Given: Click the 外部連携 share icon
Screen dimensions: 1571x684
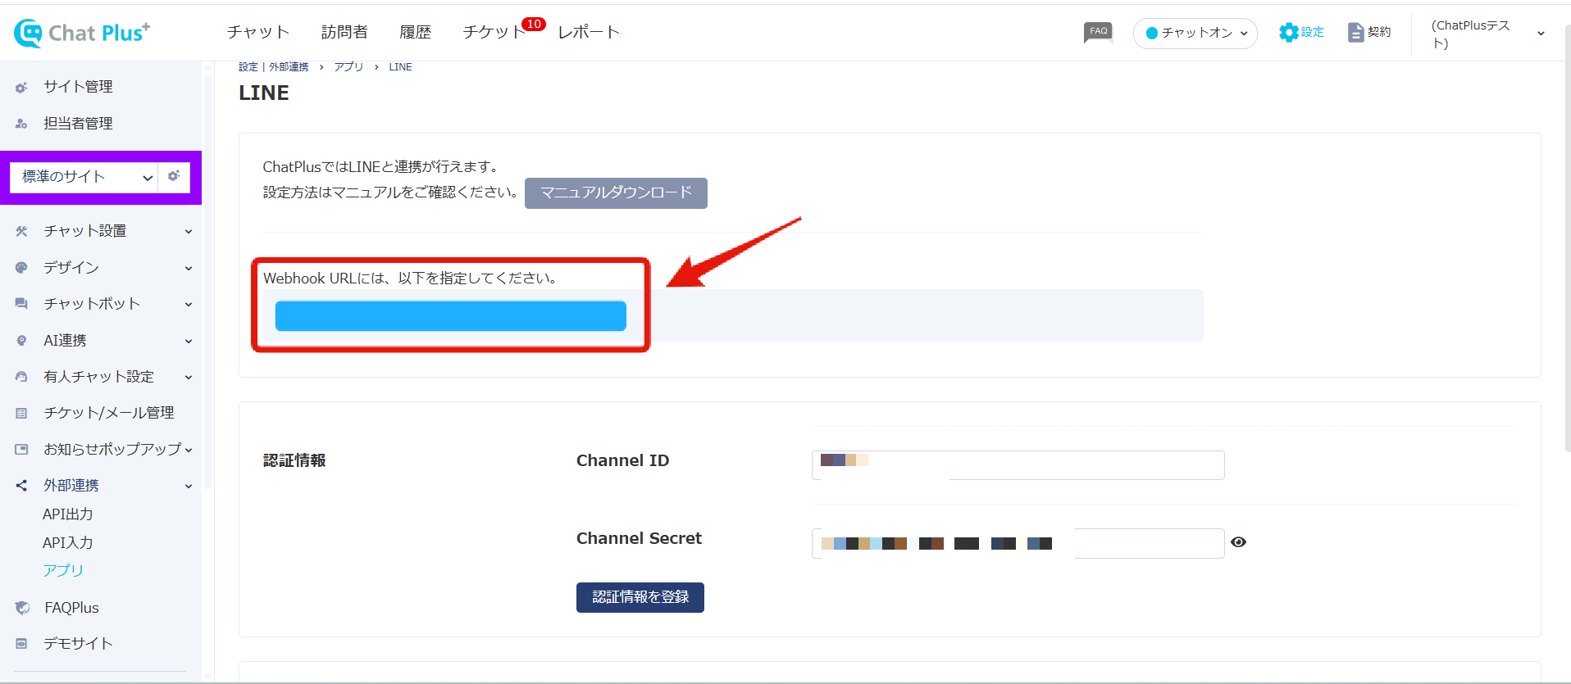Looking at the screenshot, I should click(x=21, y=486).
